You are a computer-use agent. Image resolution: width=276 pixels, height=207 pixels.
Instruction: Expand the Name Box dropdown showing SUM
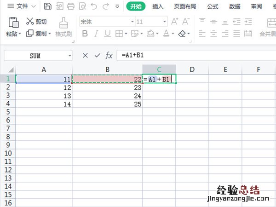69,55
